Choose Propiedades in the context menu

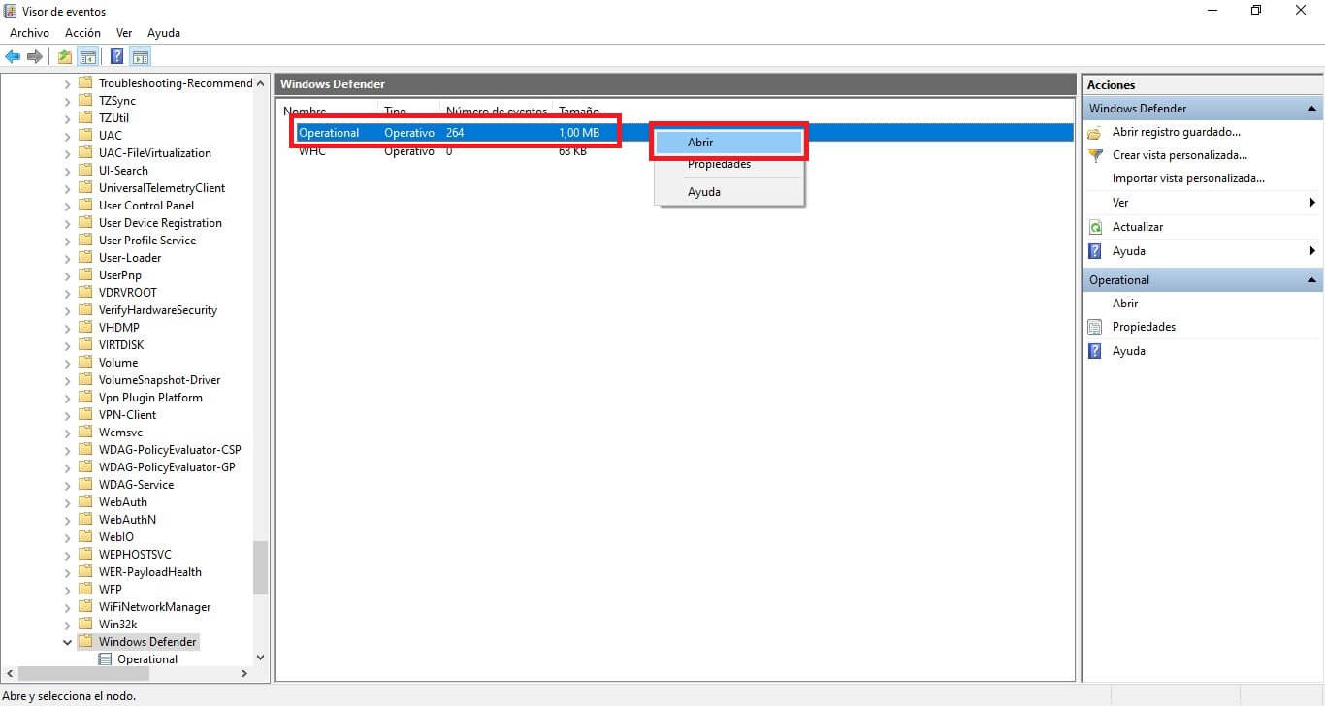(x=729, y=165)
